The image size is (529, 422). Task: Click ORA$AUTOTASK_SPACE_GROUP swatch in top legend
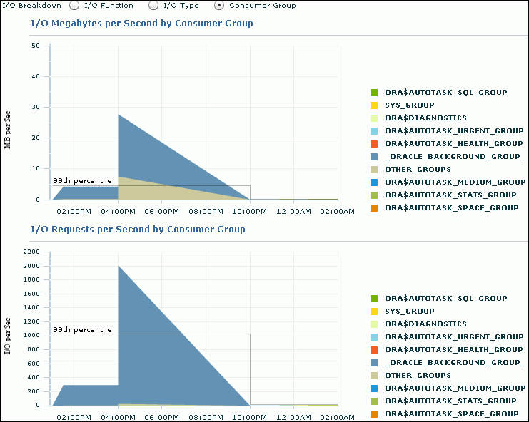[373, 208]
